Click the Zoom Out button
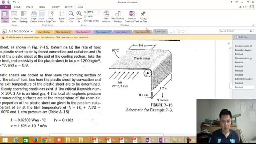Image resolution: width=256 pixels, height=144 pixels. coord(71,17)
